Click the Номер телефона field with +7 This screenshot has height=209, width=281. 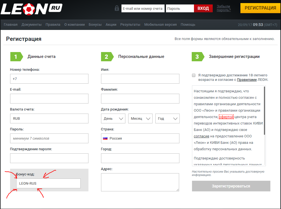(x=49, y=79)
